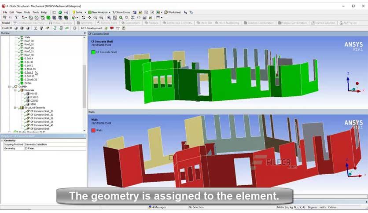Collapse the Materials tree node

pyautogui.click(x=15, y=90)
